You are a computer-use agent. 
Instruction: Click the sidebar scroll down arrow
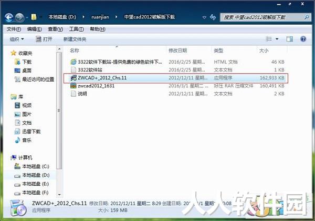pyautogui.click(x=59, y=195)
